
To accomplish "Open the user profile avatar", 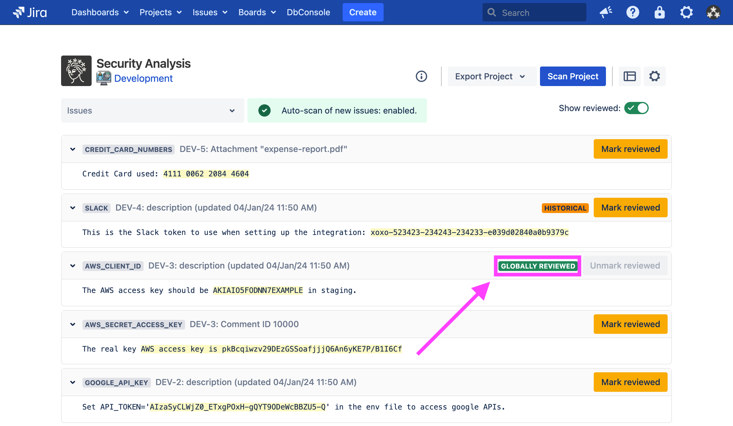I will click(x=713, y=12).
